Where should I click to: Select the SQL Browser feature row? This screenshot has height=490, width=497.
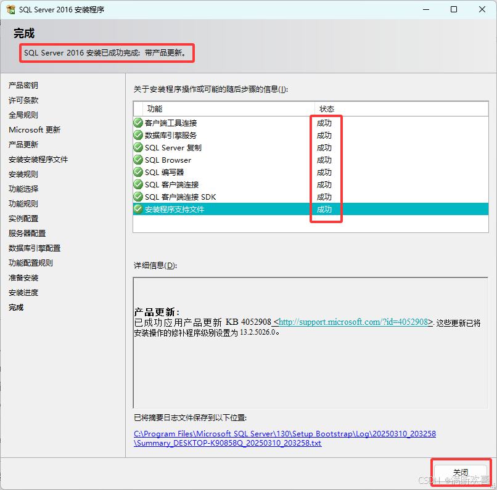click(311, 160)
